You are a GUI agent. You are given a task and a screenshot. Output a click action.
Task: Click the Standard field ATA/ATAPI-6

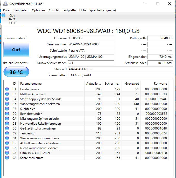pyautogui.click(x=121, y=69)
